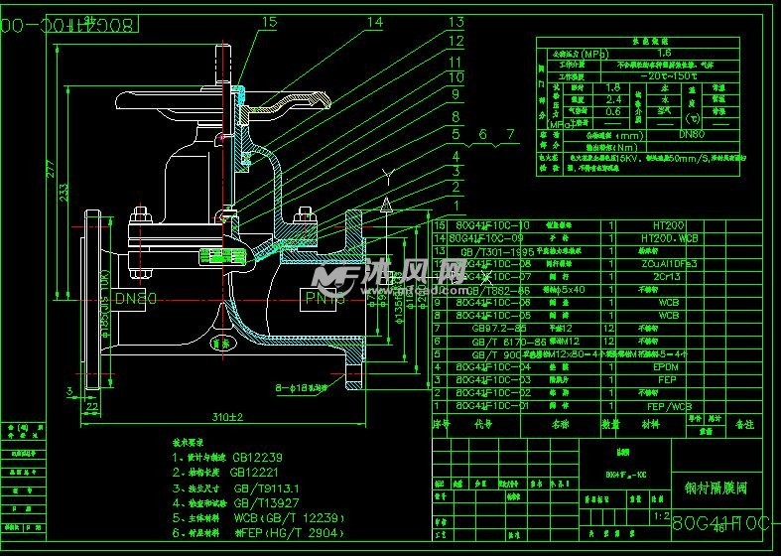Select part code 80G41F10C-02 in parts list

click(x=493, y=393)
